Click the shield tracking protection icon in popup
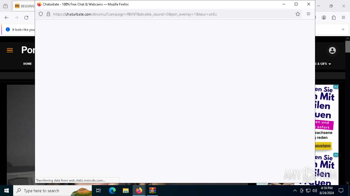 41,14
